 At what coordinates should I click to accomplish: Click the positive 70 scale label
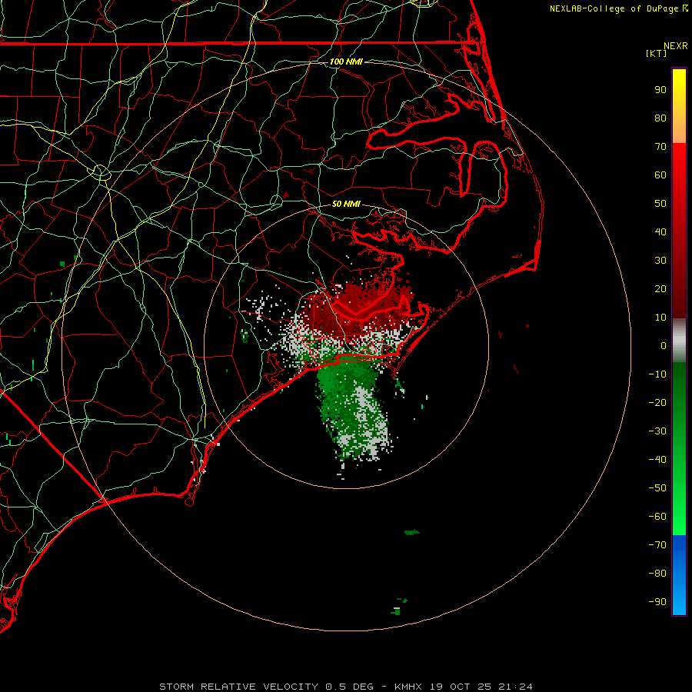click(x=660, y=147)
